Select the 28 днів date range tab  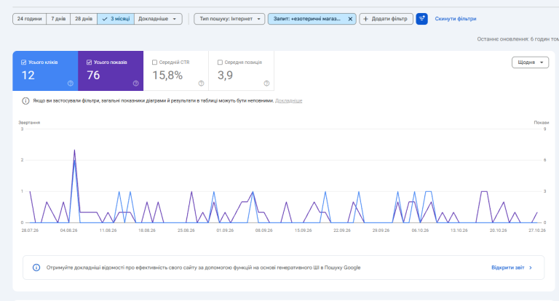(x=84, y=19)
